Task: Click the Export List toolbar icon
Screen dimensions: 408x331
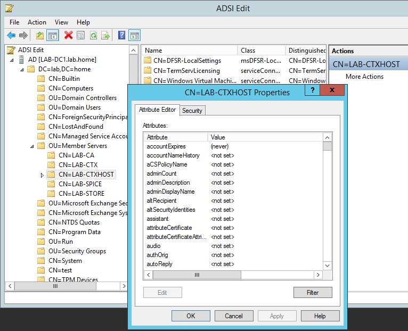Action: 105,36
